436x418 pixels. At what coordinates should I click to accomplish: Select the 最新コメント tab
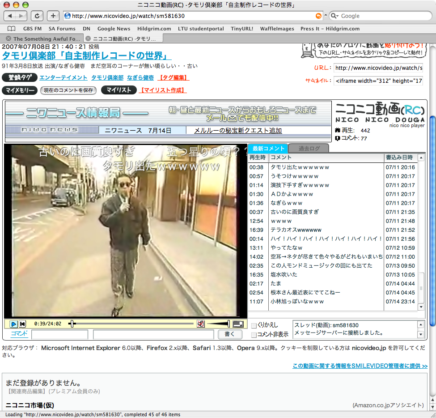(x=268, y=149)
